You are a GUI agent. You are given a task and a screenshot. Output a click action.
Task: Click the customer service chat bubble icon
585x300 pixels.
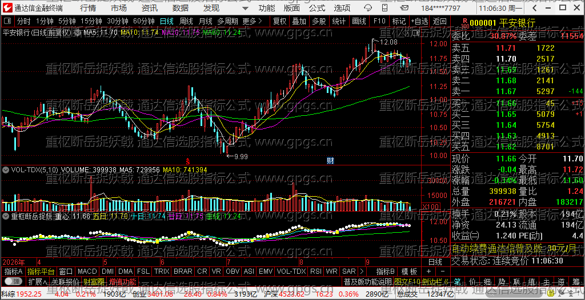coord(368,8)
